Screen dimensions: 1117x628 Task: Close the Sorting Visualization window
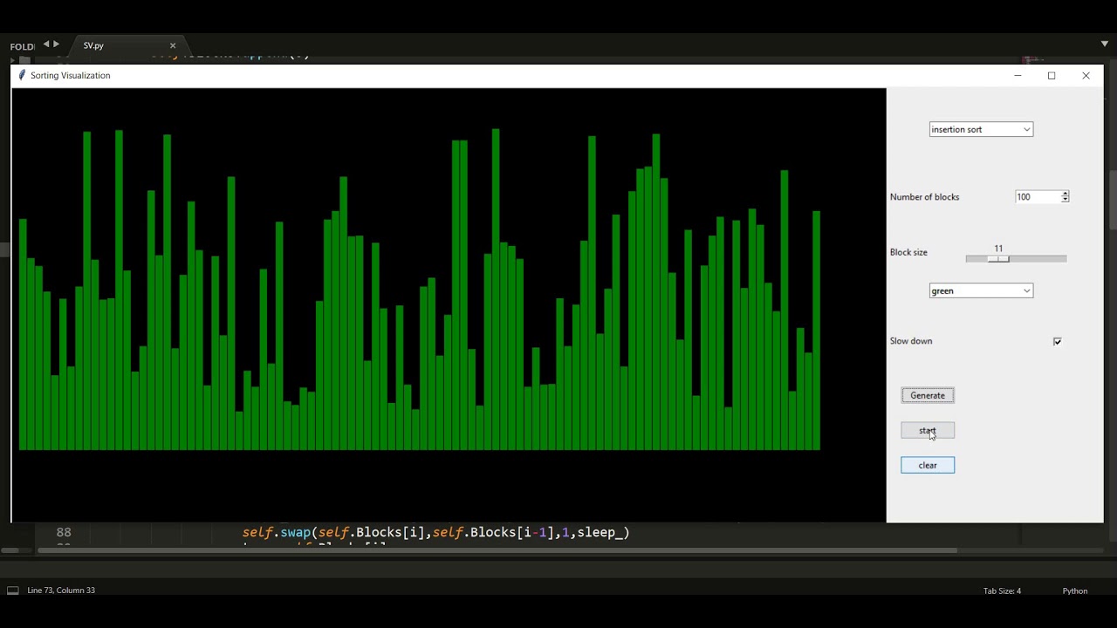click(x=1086, y=76)
